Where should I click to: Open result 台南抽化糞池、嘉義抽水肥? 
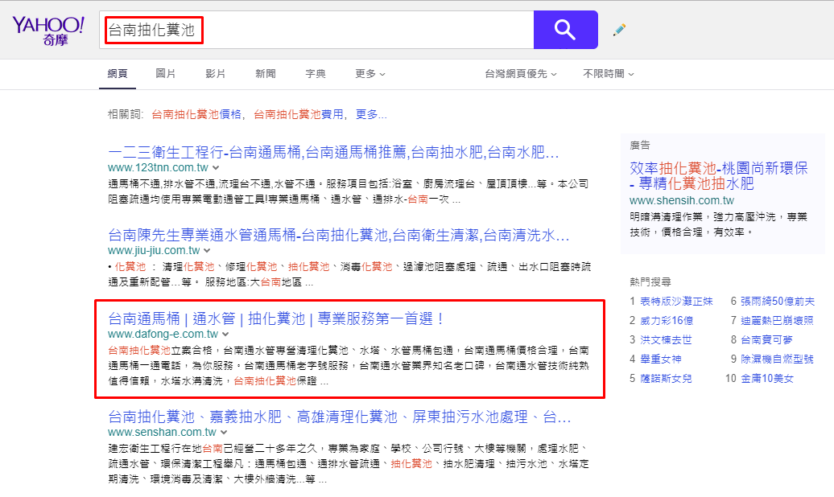point(340,417)
